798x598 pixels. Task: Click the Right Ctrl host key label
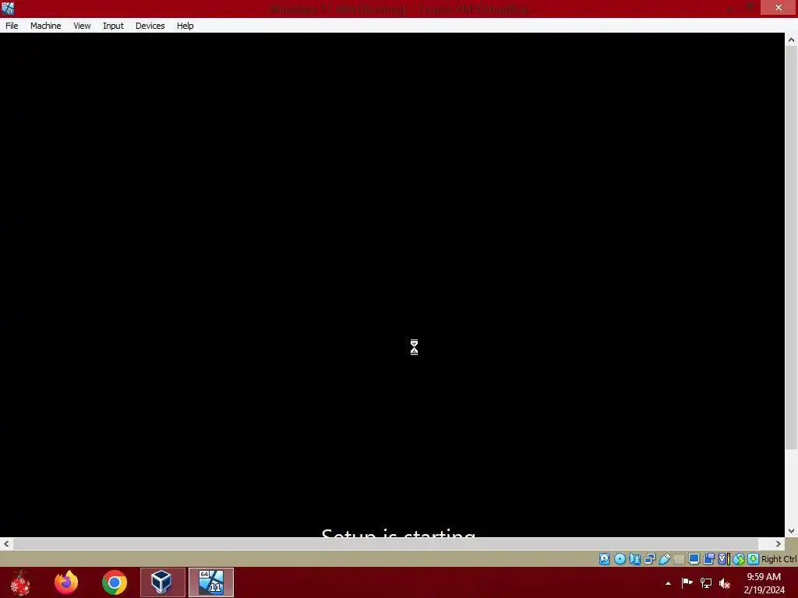point(779,559)
